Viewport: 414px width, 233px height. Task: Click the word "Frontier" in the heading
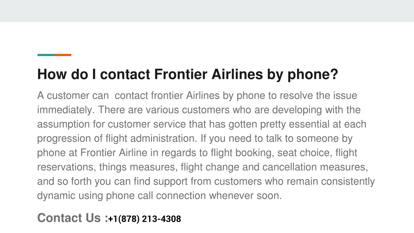181,74
